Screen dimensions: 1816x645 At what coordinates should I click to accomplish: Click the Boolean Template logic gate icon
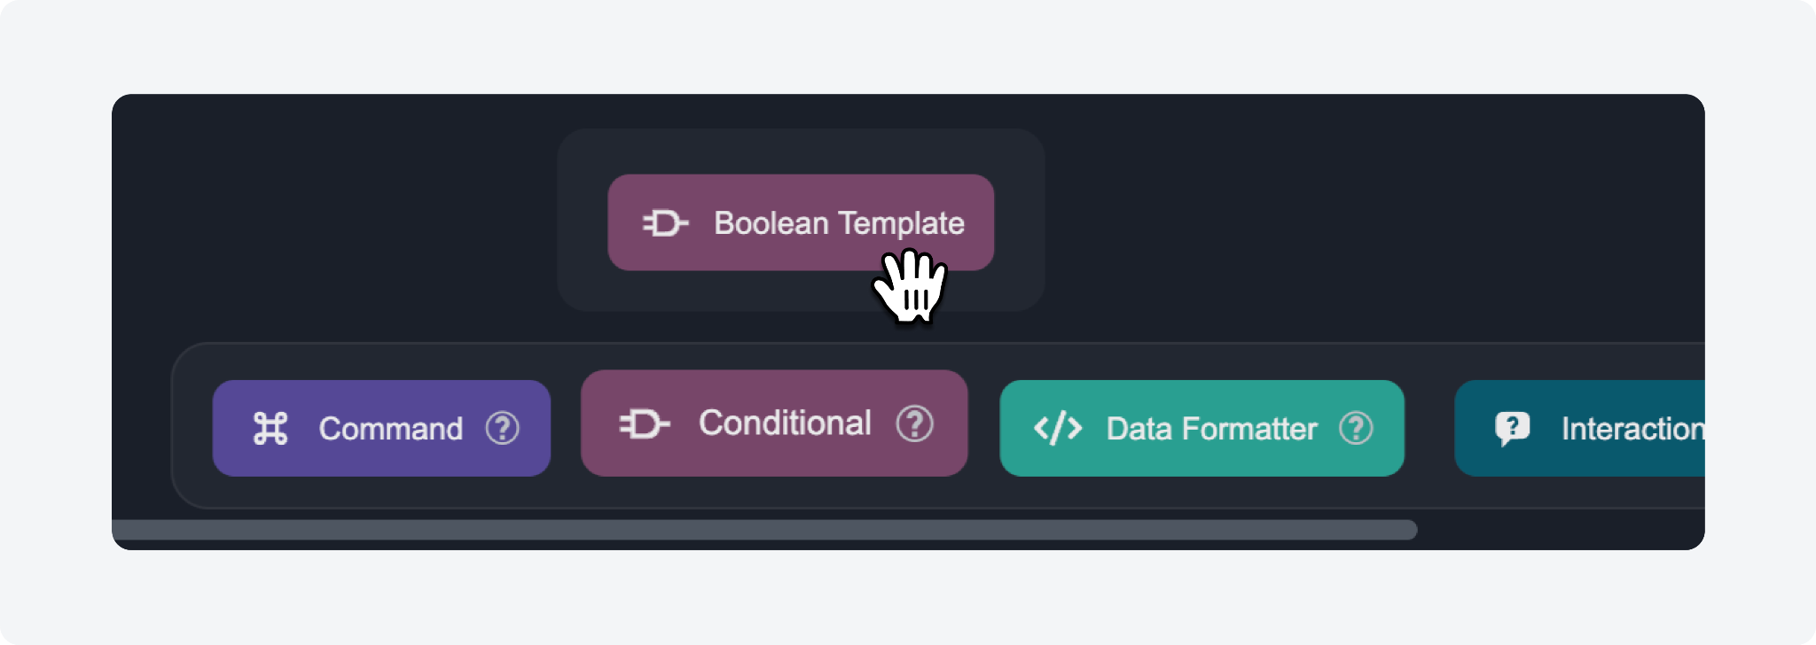665,223
